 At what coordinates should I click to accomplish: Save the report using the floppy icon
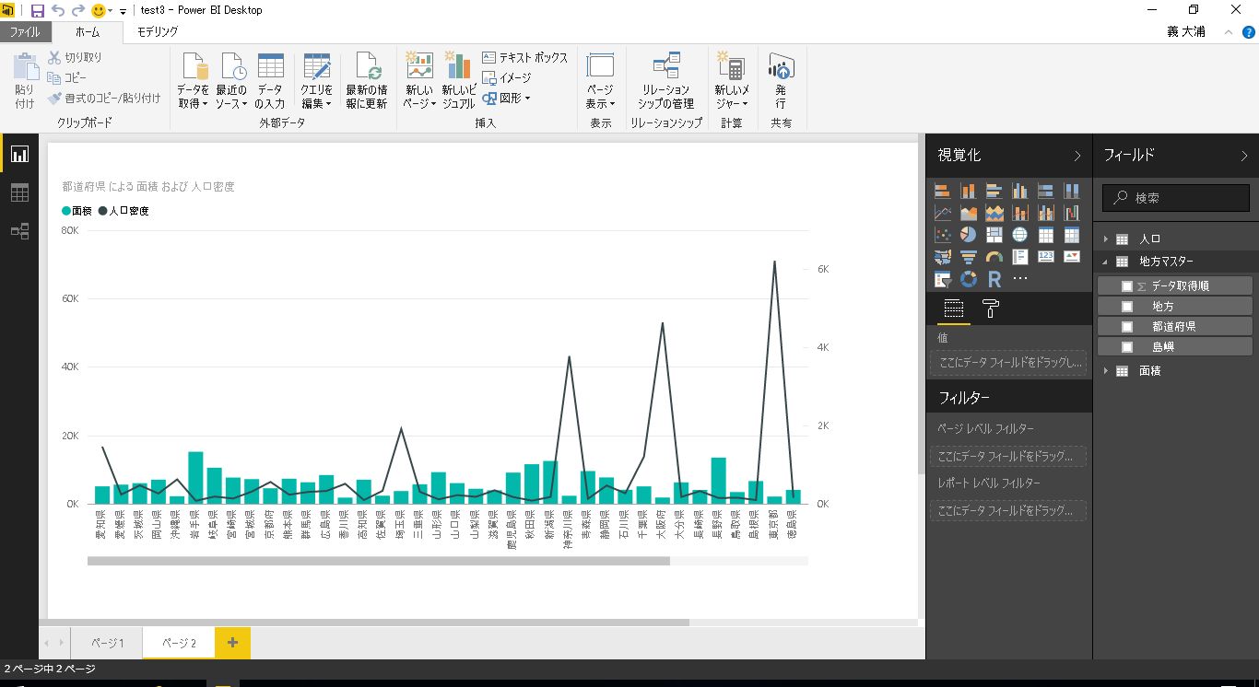point(38,10)
